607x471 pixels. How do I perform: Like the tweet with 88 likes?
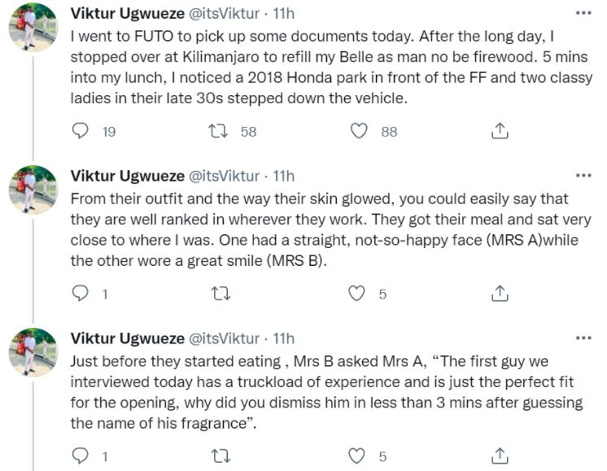click(357, 130)
